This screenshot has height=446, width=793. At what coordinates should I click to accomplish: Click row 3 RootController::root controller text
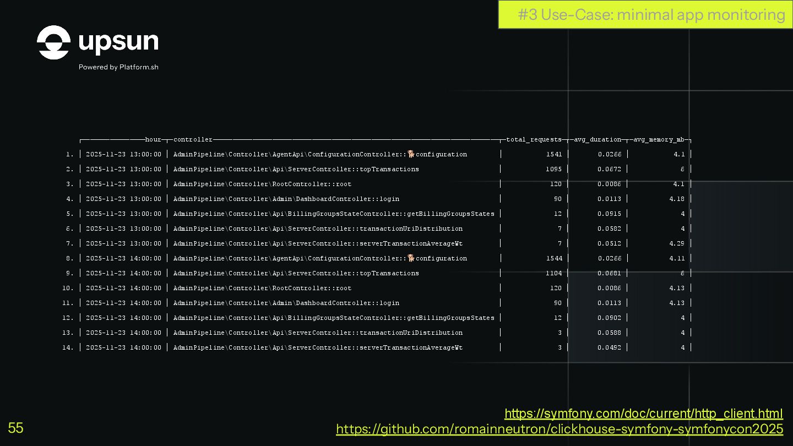pos(262,184)
